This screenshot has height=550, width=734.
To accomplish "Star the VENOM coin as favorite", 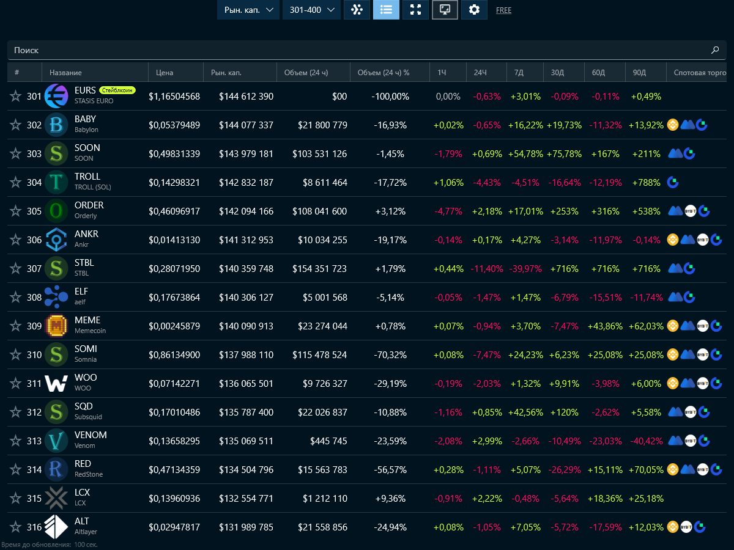I will tap(15, 441).
